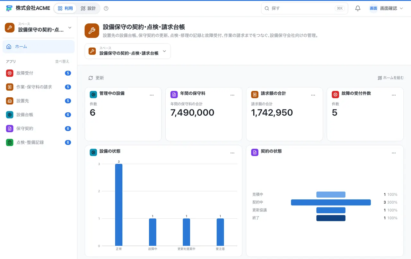Click the 終了 dark bar in 契約の状態

(x=331, y=218)
